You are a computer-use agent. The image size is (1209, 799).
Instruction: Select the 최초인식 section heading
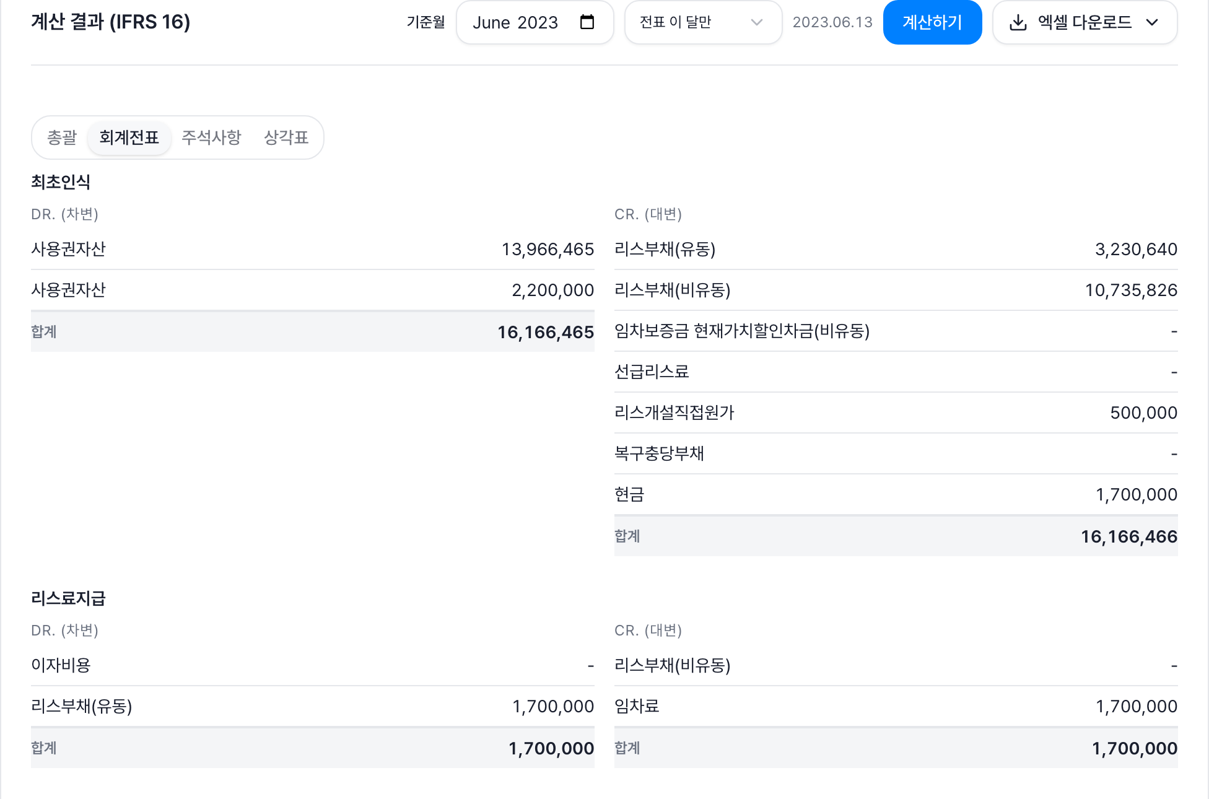coord(61,181)
